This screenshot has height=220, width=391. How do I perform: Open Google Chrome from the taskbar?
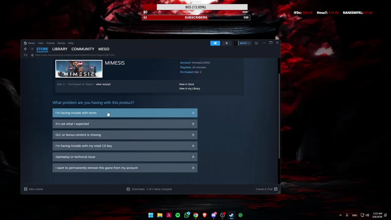196,215
